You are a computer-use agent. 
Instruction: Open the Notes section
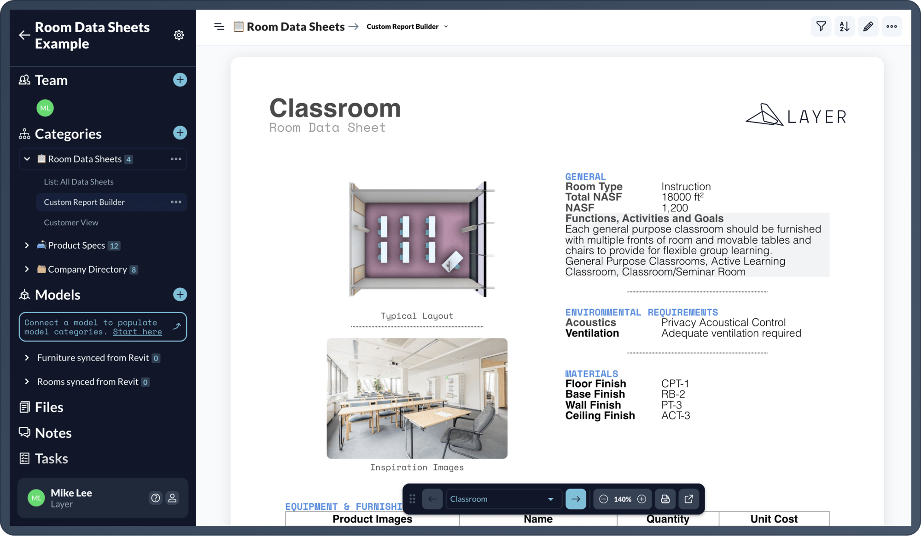(x=53, y=433)
